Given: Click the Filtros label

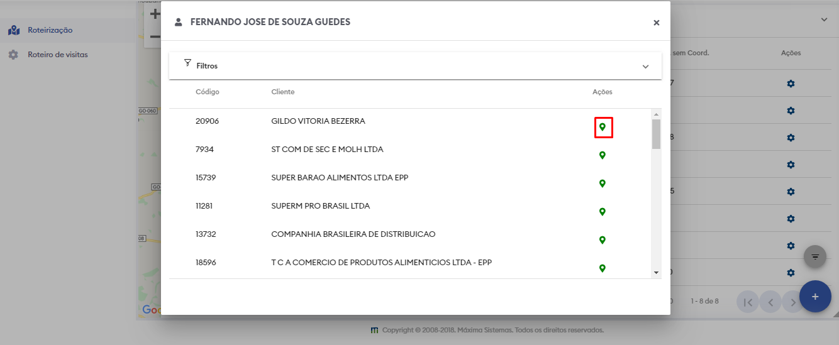Looking at the screenshot, I should (x=207, y=65).
